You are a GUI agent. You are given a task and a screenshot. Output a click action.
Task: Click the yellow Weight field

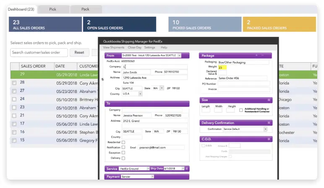pos(222,67)
